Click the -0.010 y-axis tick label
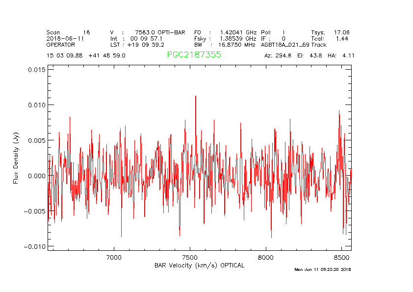This screenshot has height=292, width=413. [35, 246]
